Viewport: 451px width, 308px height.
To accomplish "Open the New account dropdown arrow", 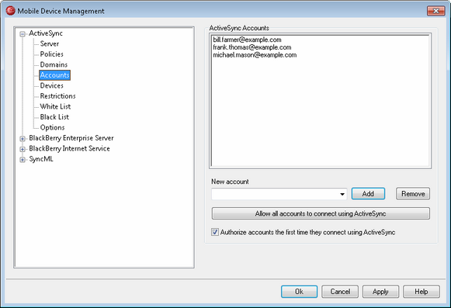I will tap(342, 194).
